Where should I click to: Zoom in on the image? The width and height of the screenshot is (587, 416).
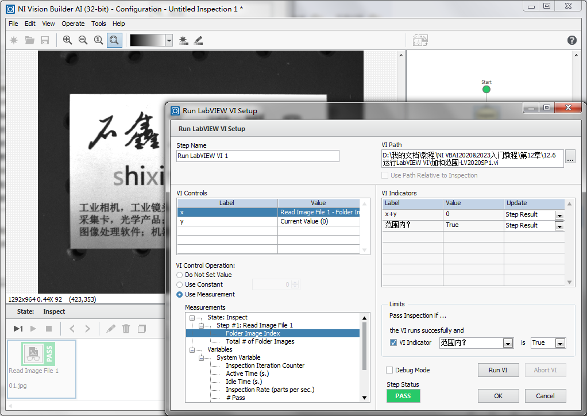tap(67, 40)
